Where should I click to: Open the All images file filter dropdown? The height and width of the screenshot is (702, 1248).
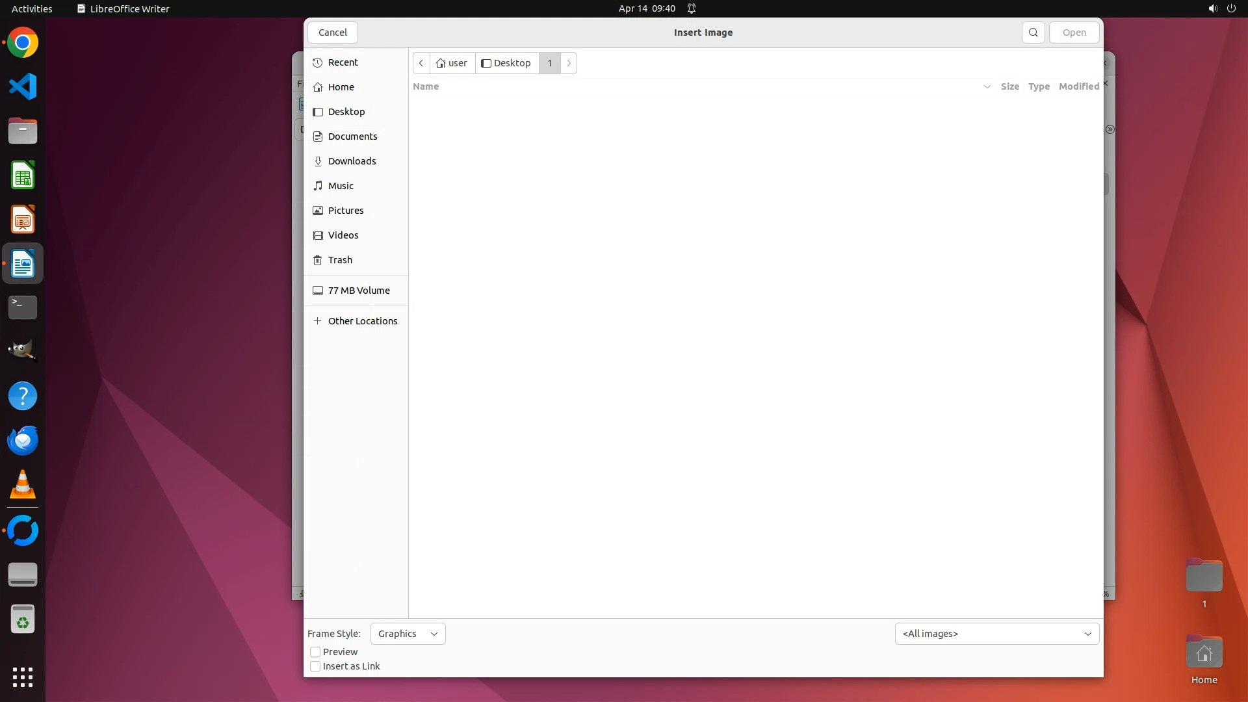click(x=996, y=634)
